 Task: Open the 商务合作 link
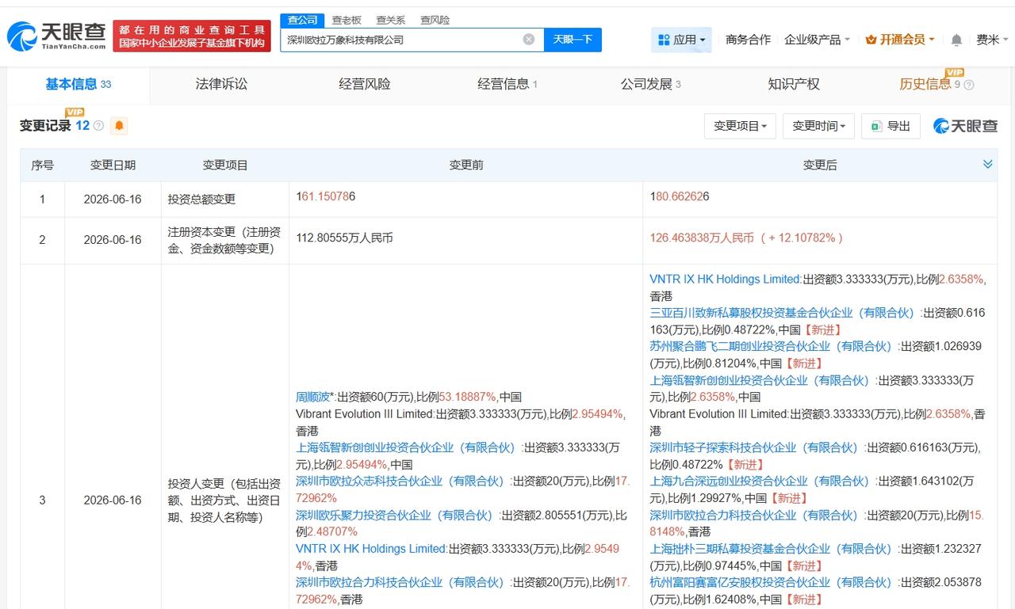click(x=748, y=40)
